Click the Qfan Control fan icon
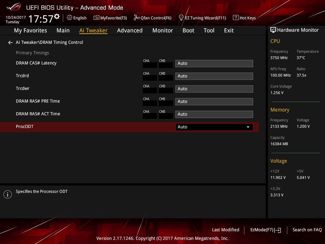 [136, 18]
